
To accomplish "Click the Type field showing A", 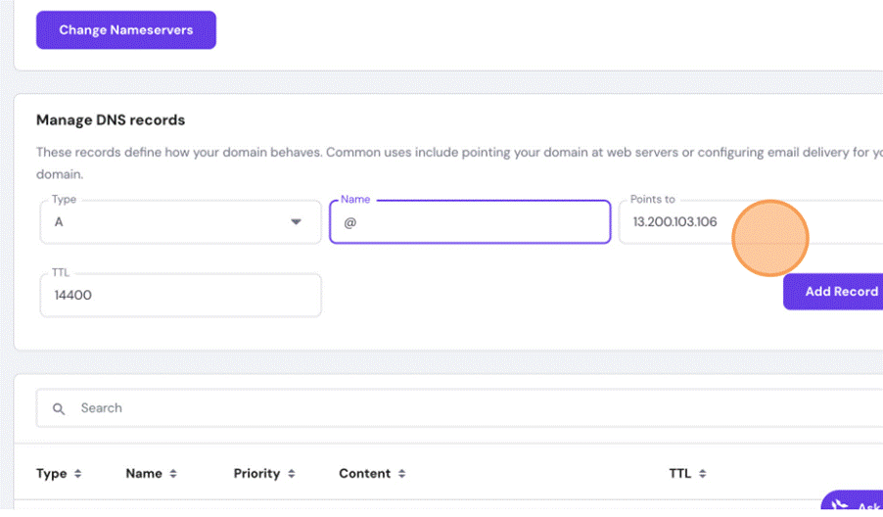I will [166, 222].
